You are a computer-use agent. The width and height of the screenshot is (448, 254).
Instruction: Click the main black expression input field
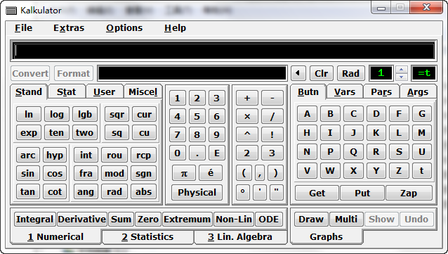point(223,51)
